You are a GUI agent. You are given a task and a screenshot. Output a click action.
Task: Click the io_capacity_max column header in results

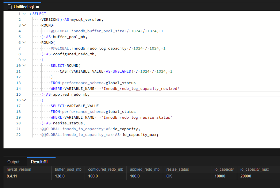(x=255, y=169)
